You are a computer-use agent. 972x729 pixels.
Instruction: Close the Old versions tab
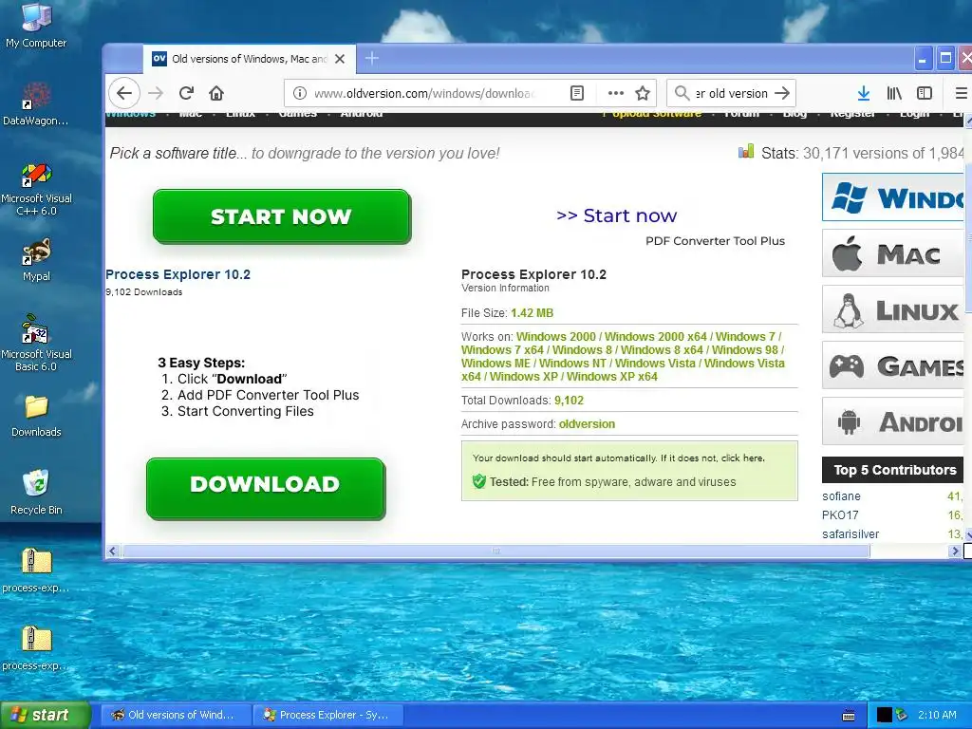coord(340,59)
